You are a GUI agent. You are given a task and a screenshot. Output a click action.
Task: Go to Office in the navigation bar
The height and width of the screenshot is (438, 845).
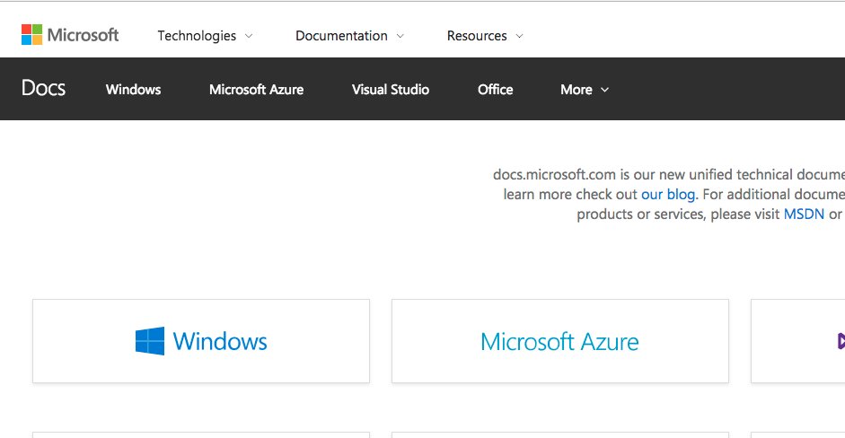coord(495,90)
